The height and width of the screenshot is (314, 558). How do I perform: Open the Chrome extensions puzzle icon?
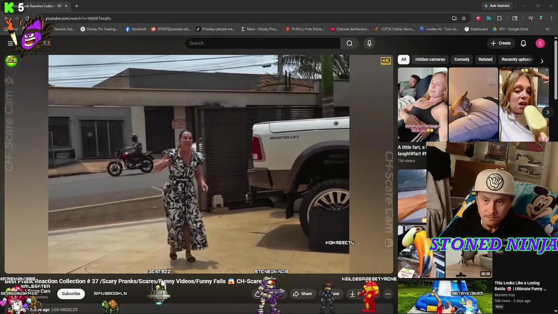coord(500,18)
